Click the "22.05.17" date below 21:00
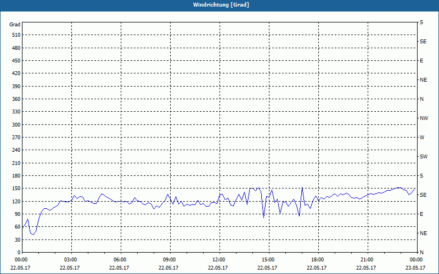Image resolution: width=439 pixels, height=274 pixels. (366, 268)
